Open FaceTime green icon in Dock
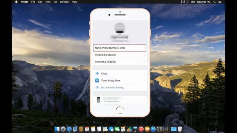The image size is (237, 133). pyautogui.click(x=117, y=129)
